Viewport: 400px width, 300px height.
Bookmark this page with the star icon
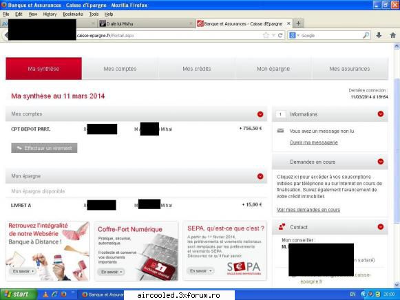click(266, 35)
